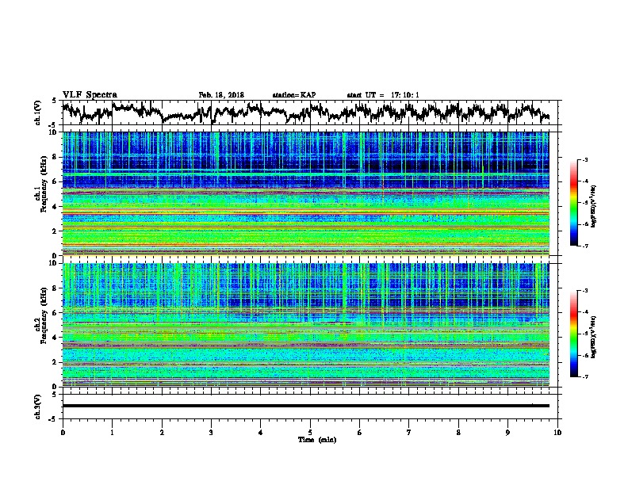Click the log(PSD) label beside ch.1 color bar
This screenshot has width=628, height=485.
tap(594, 206)
